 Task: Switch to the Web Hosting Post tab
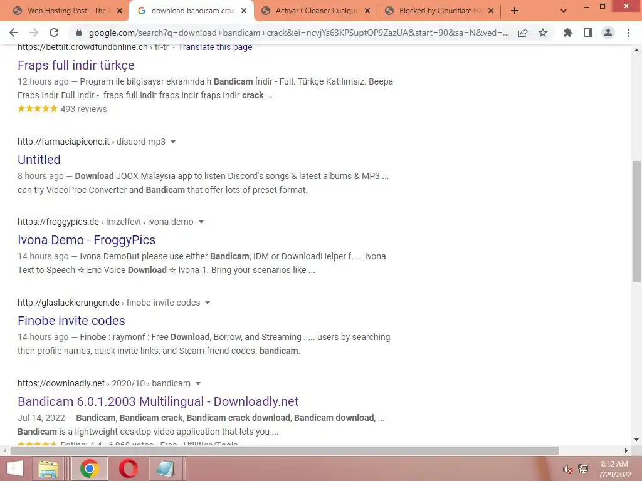click(65, 11)
